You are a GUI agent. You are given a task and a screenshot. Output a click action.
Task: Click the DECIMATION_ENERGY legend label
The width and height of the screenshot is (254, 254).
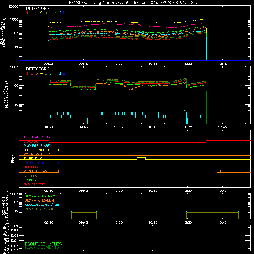(41, 196)
